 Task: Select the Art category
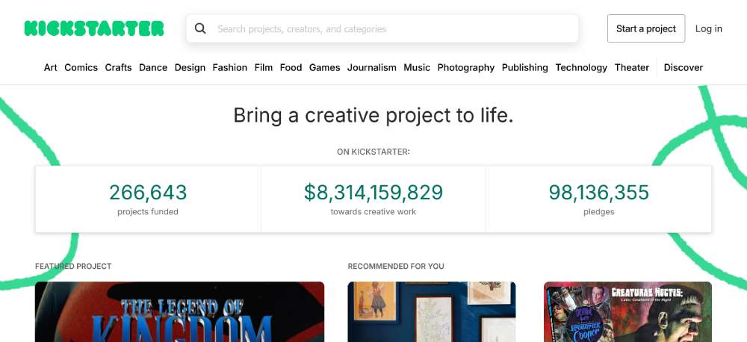coord(50,67)
